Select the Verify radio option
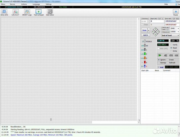 point(171,45)
